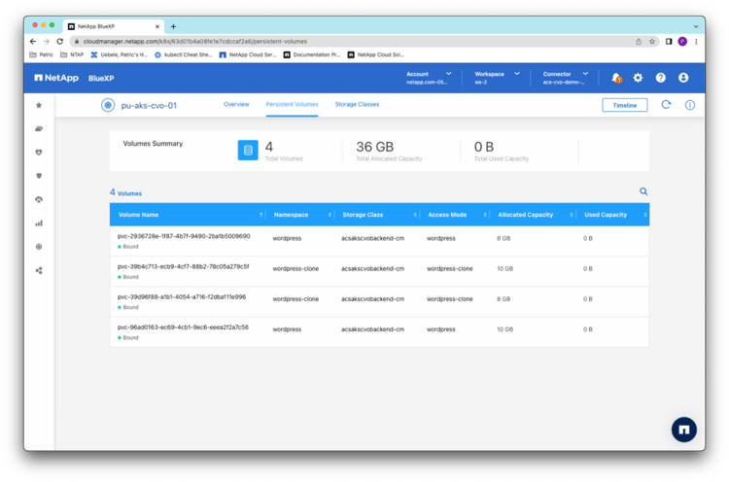Open the bar chart icon in sidebar
Image resolution: width=729 pixels, height=482 pixels.
pyautogui.click(x=39, y=223)
